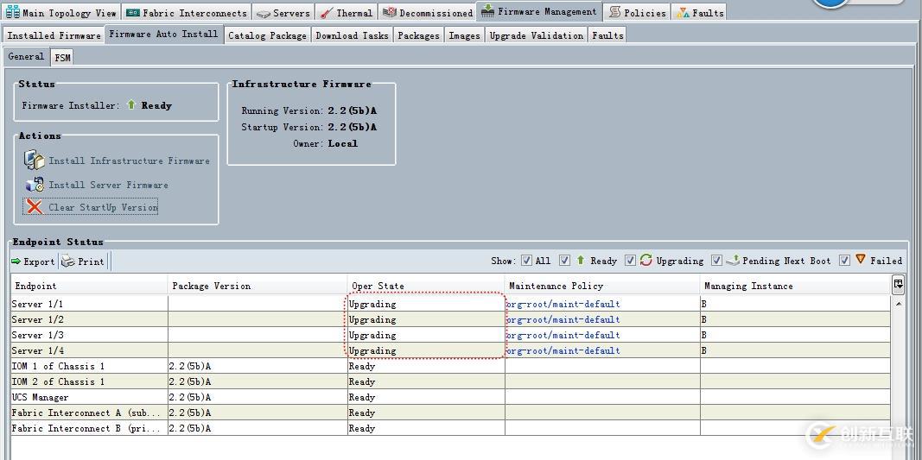This screenshot has height=460, width=922.
Task: Click Managing Instance B of Server 1/2
Action: click(704, 319)
